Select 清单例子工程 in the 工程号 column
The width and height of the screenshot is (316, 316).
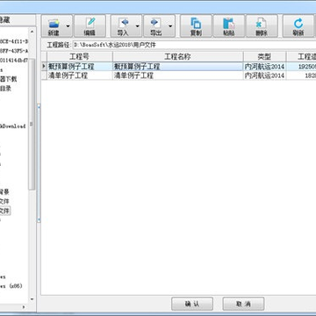pos(80,75)
